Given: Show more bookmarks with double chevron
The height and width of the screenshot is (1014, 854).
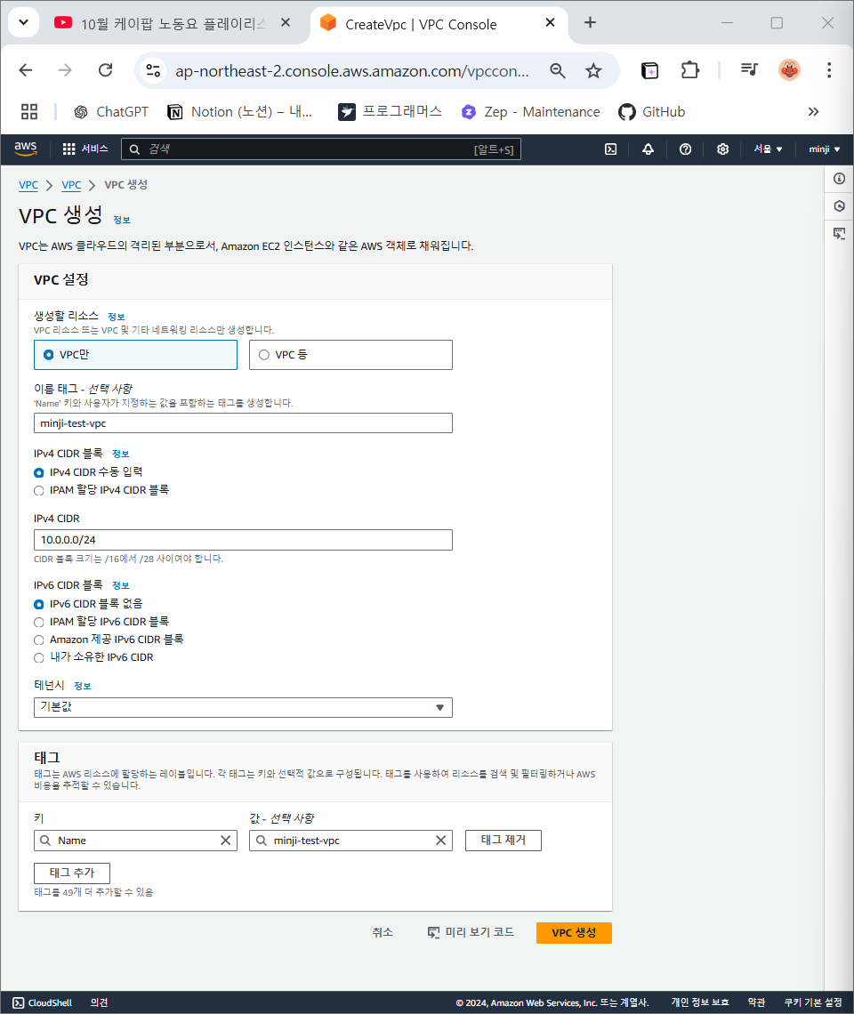Looking at the screenshot, I should click(x=813, y=112).
